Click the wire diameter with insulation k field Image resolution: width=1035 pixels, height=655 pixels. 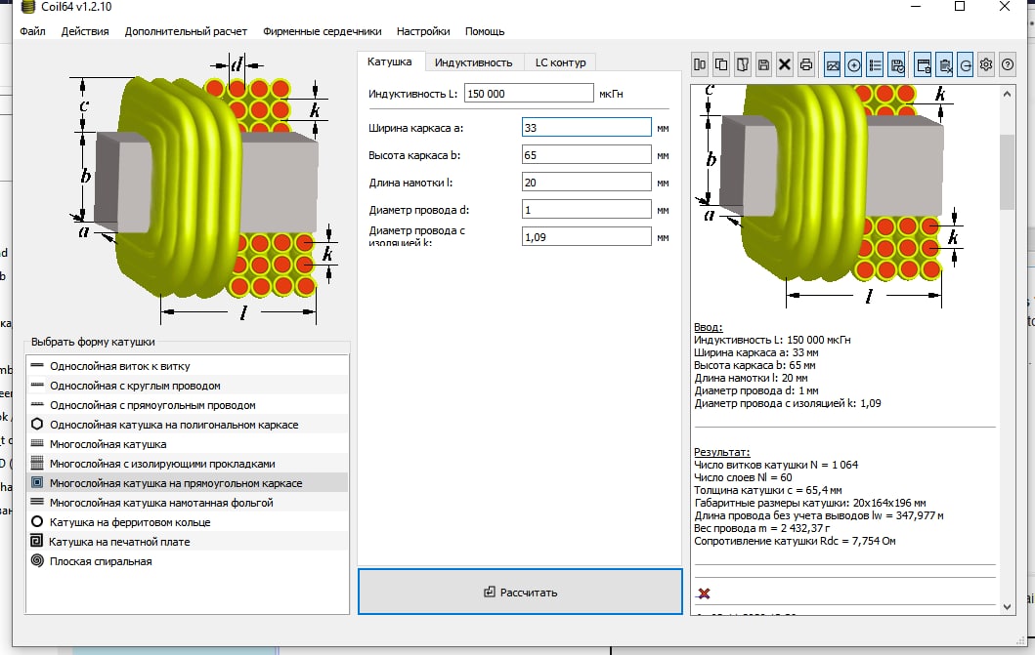click(x=586, y=236)
